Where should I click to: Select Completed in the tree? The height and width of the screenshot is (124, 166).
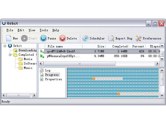[26, 55]
